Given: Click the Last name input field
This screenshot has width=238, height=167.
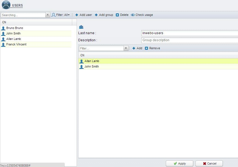Looking at the screenshot, I should pyautogui.click(x=189, y=33).
